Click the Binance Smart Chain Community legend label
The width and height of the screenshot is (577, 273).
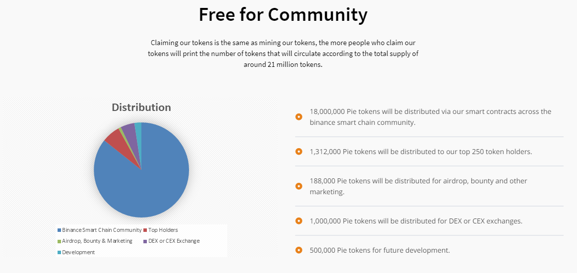pyautogui.click(x=101, y=230)
